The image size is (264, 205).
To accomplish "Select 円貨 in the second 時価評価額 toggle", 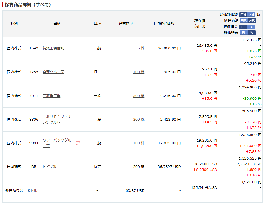I will 244,20.
